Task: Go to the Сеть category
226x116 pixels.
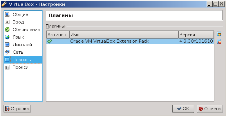Action: (23, 52)
